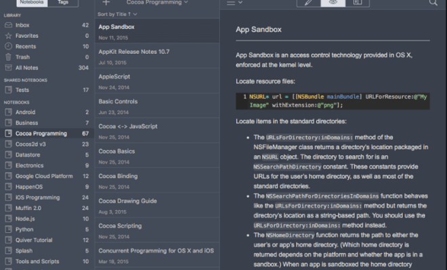
Task: Click the NSSearchPathForDirectoriesInDomains inline code
Action: (x=322, y=196)
